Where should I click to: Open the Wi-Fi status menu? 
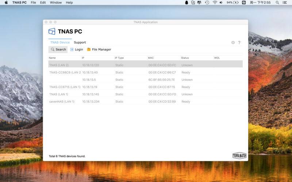[x=215, y=3]
